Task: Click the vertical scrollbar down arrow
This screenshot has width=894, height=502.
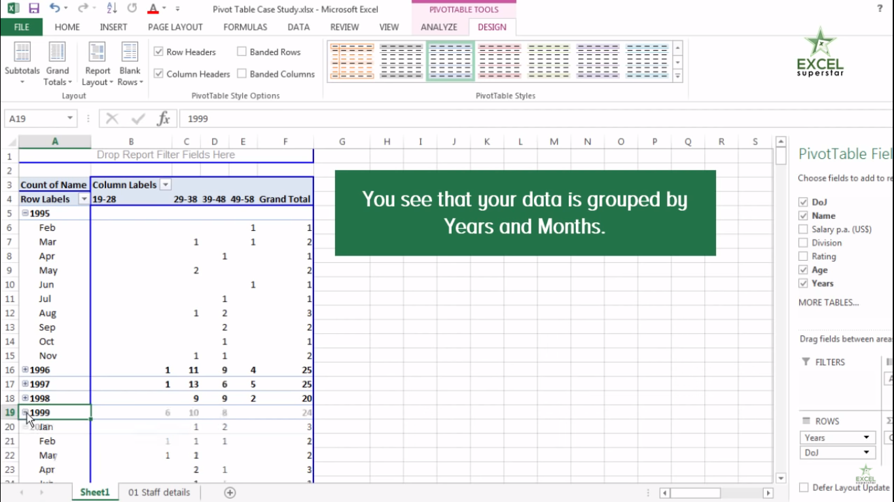Action: coord(780,478)
